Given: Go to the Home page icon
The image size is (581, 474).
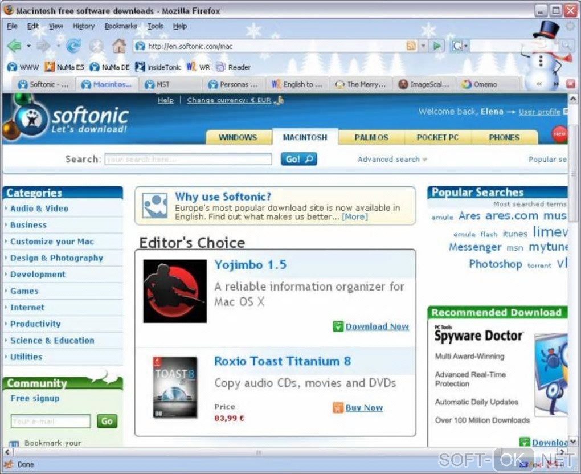Looking at the screenshot, I should point(119,46).
